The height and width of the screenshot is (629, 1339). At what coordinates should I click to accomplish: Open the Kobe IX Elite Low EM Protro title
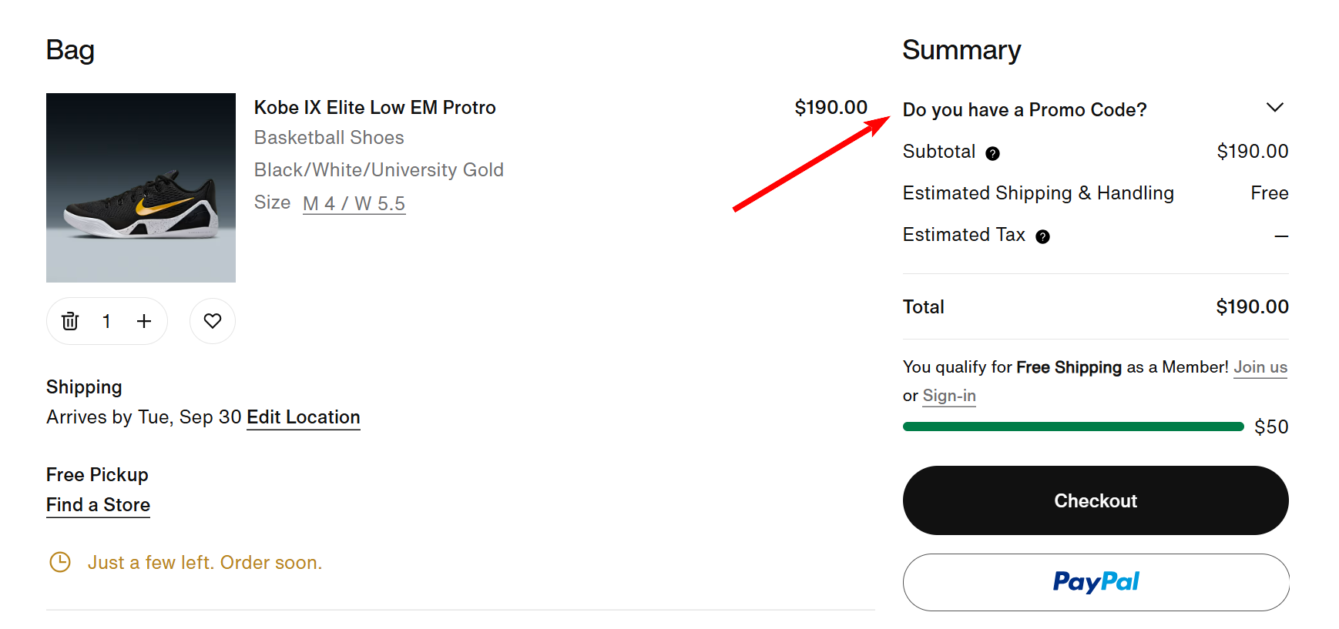(374, 108)
